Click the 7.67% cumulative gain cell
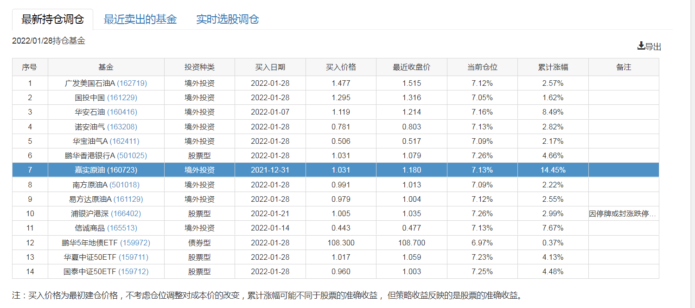The width and height of the screenshot is (695, 308). coord(553,228)
